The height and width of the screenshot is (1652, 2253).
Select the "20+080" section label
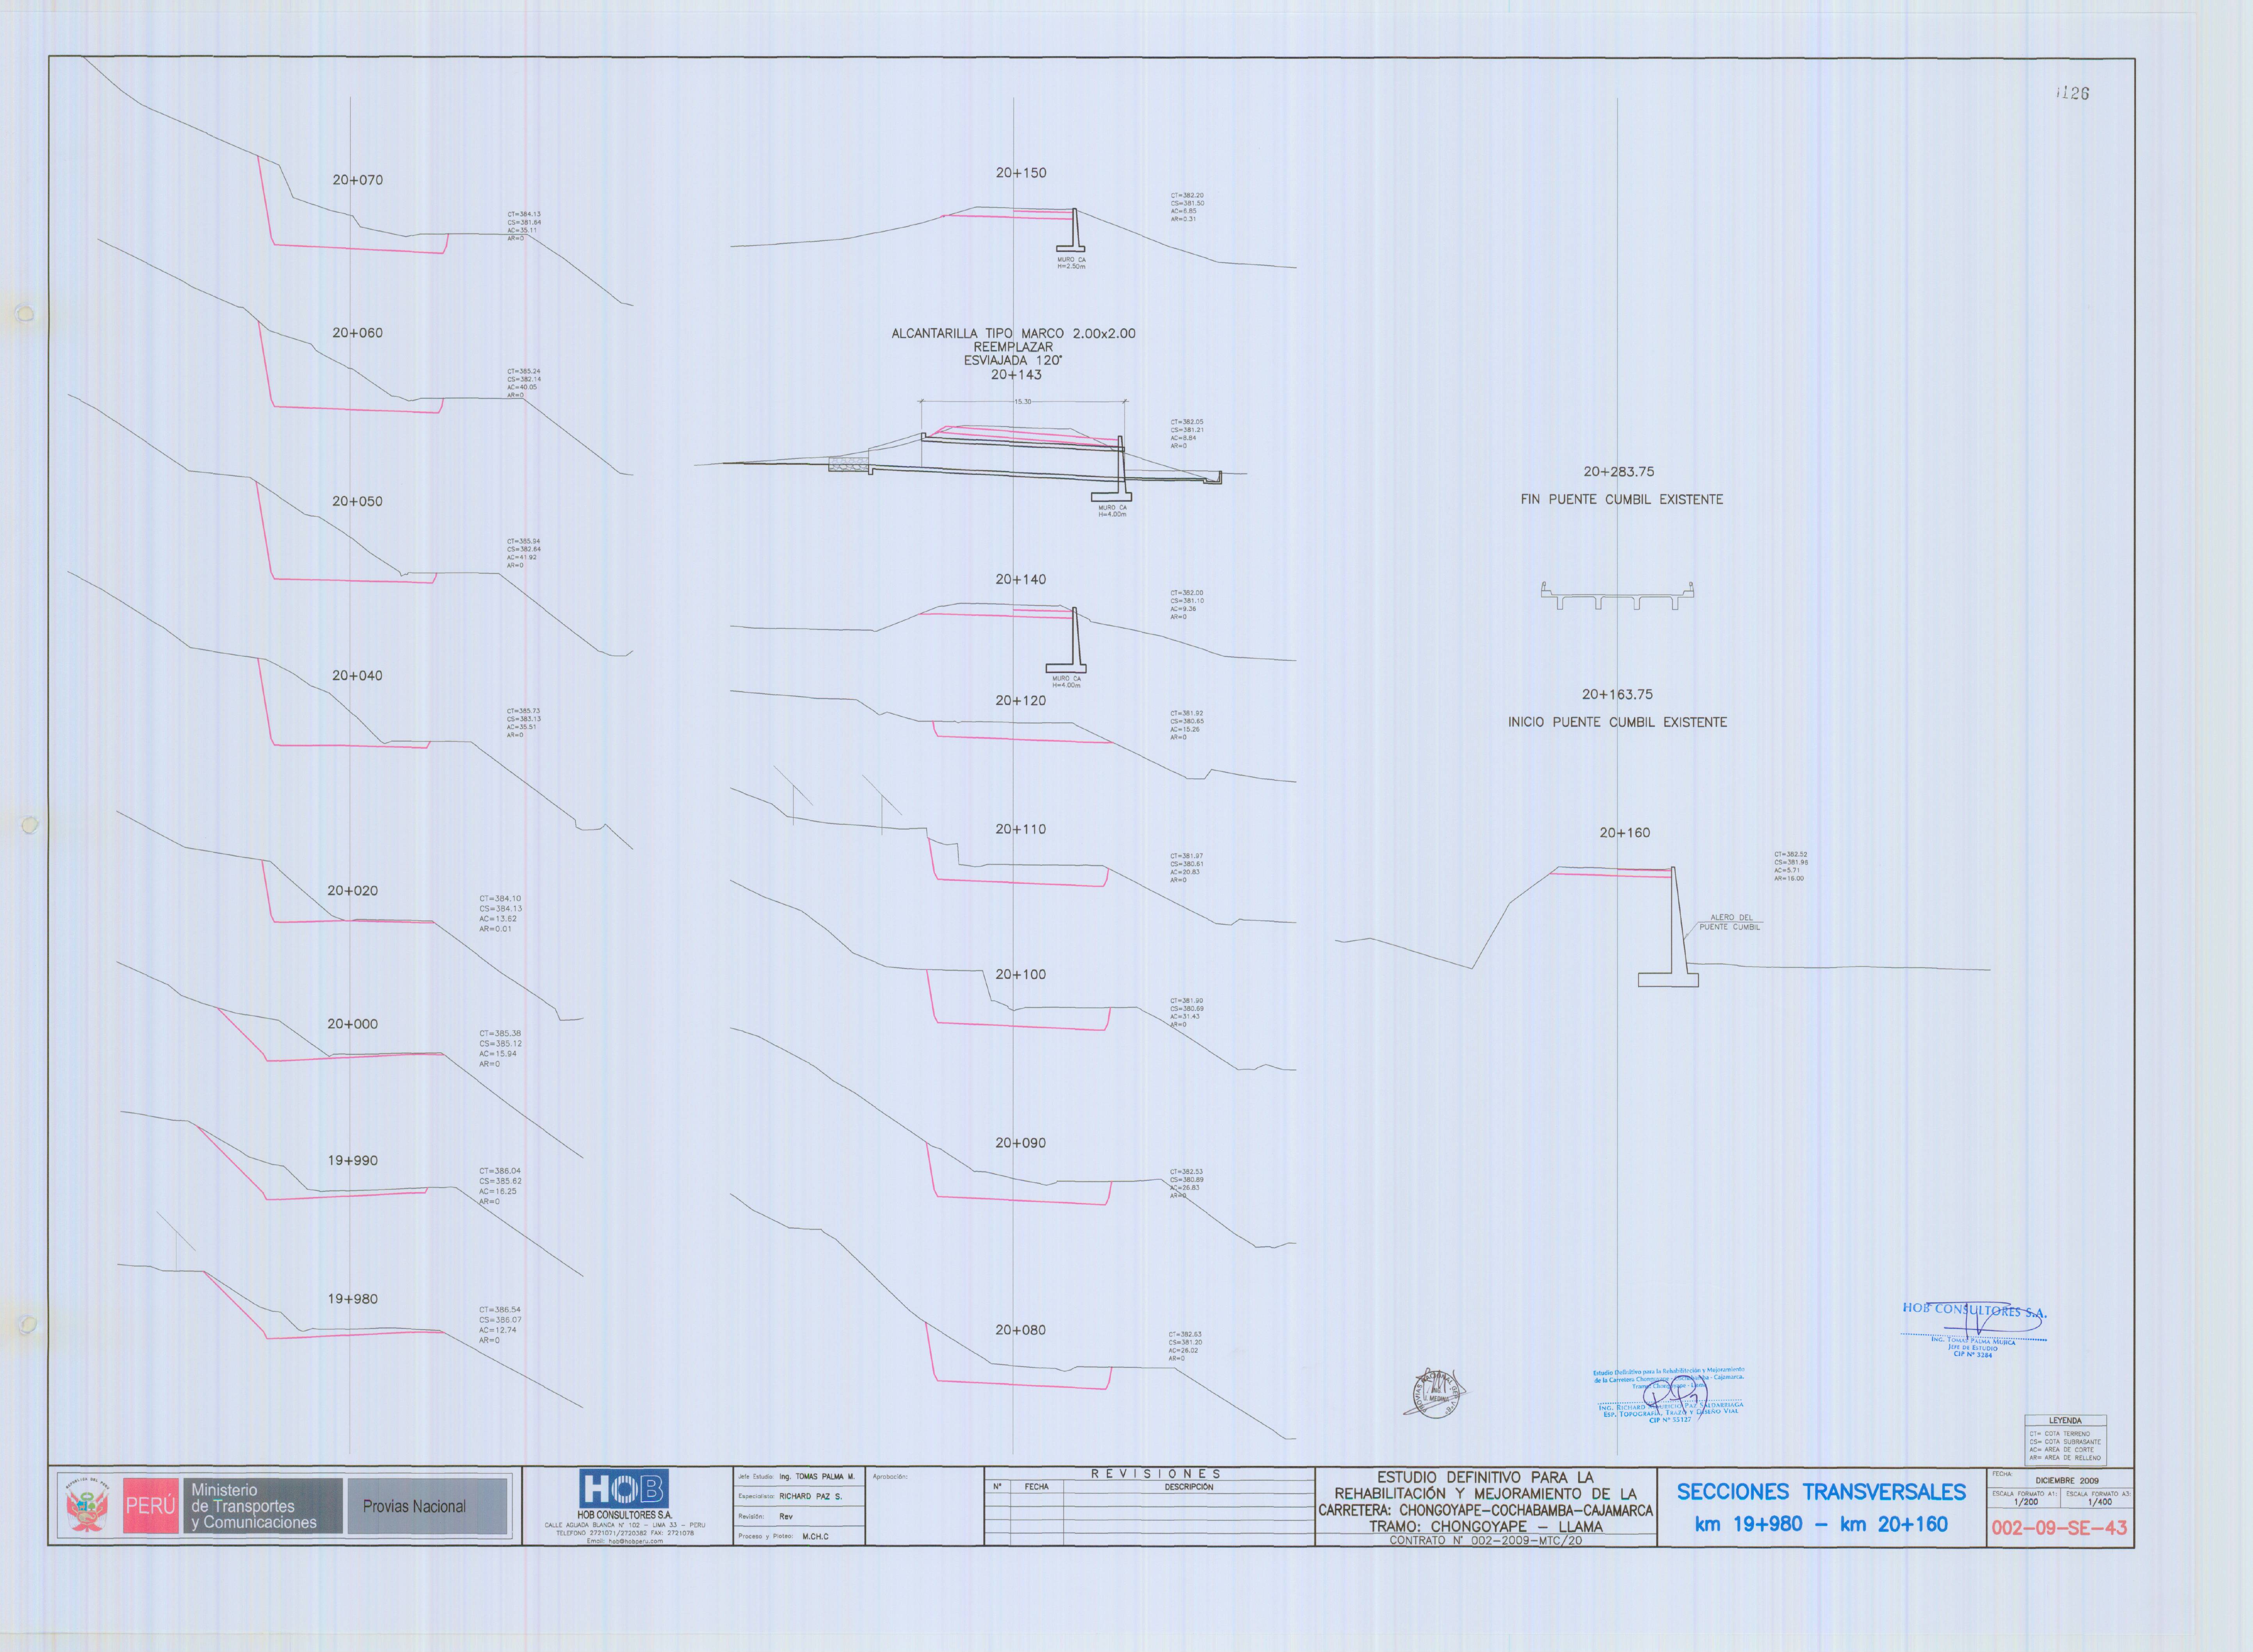(x=1021, y=1330)
